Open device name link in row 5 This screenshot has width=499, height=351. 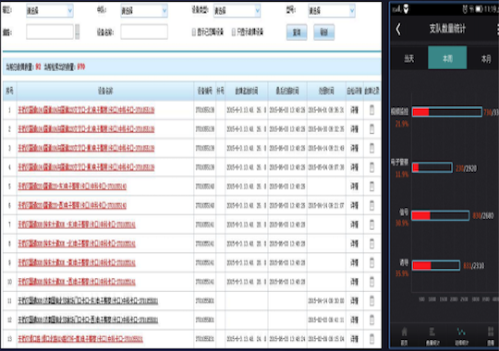(x=72, y=187)
